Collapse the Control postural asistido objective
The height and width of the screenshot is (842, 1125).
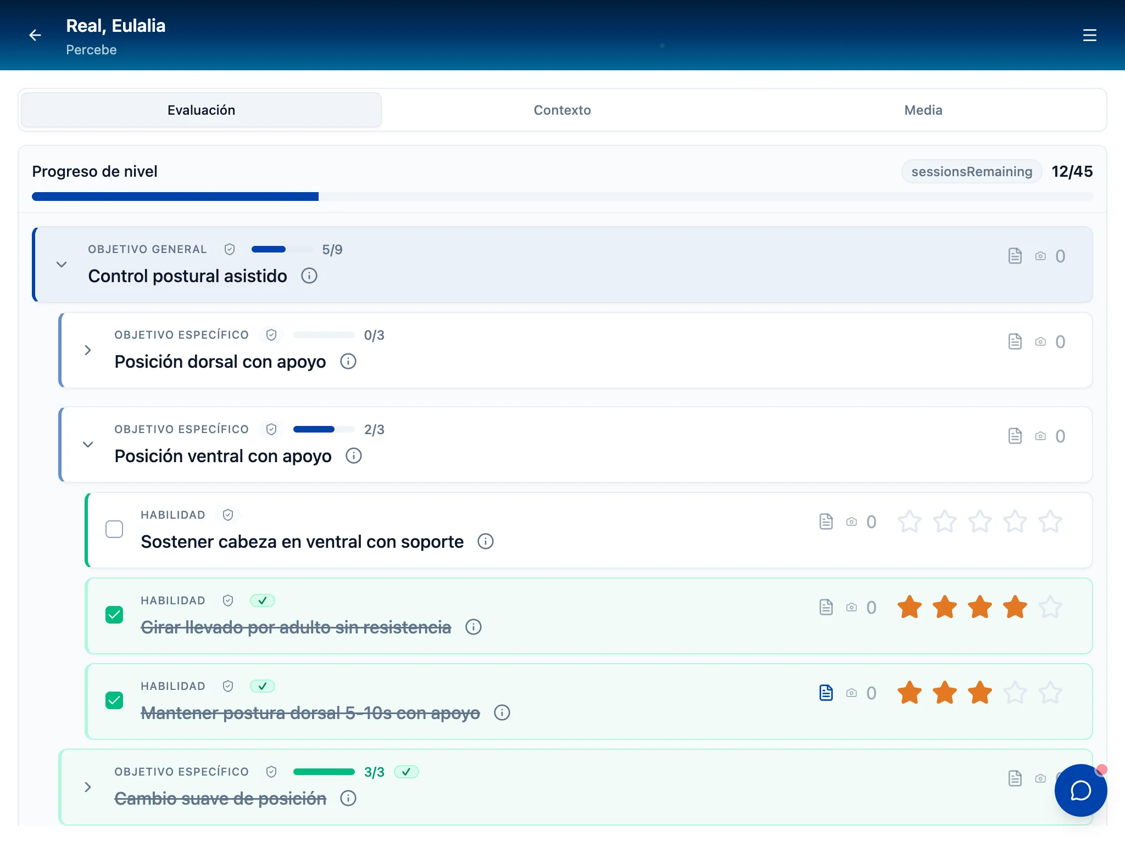[62, 265]
